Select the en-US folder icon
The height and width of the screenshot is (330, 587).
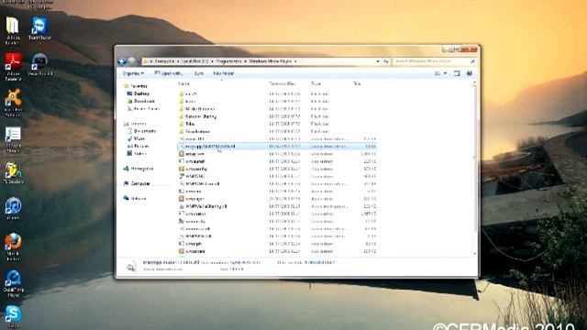click(182, 93)
